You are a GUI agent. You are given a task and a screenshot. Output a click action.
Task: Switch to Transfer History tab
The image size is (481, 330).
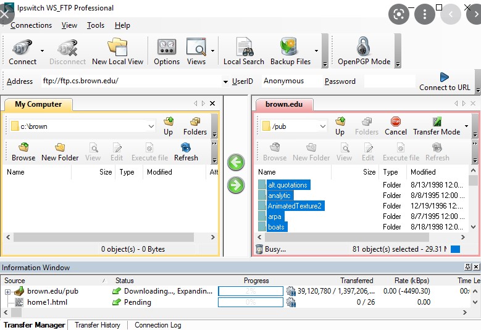click(97, 325)
